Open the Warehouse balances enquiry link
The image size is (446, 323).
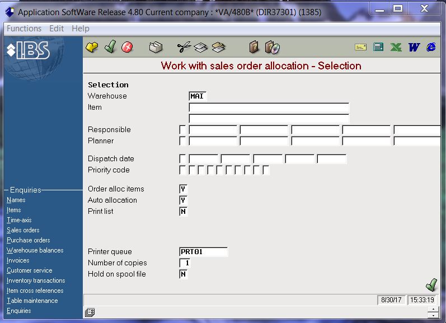click(35, 250)
